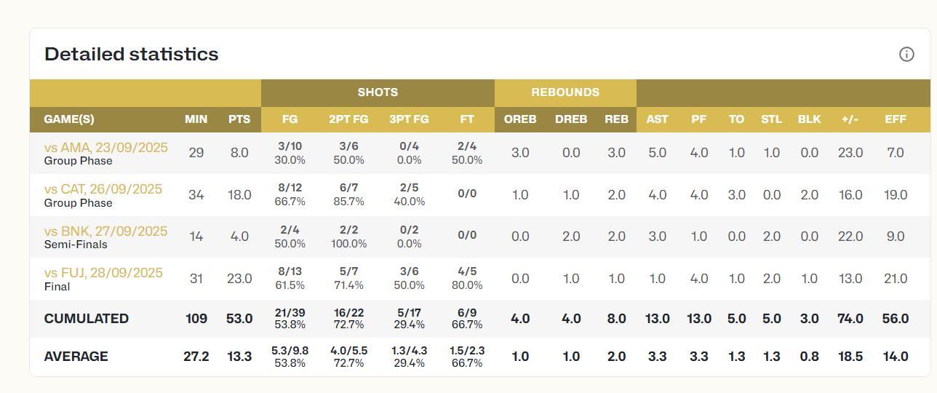Click the PTS column header

239,119
